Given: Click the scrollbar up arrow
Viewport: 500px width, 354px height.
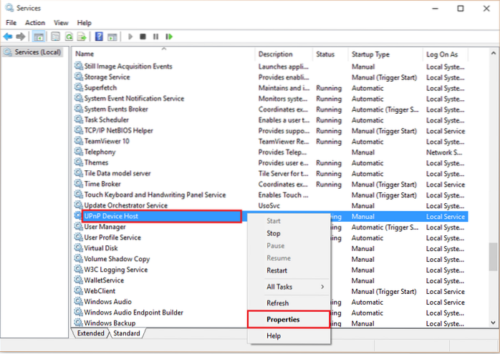Looking at the screenshot, I should tap(493, 53).
